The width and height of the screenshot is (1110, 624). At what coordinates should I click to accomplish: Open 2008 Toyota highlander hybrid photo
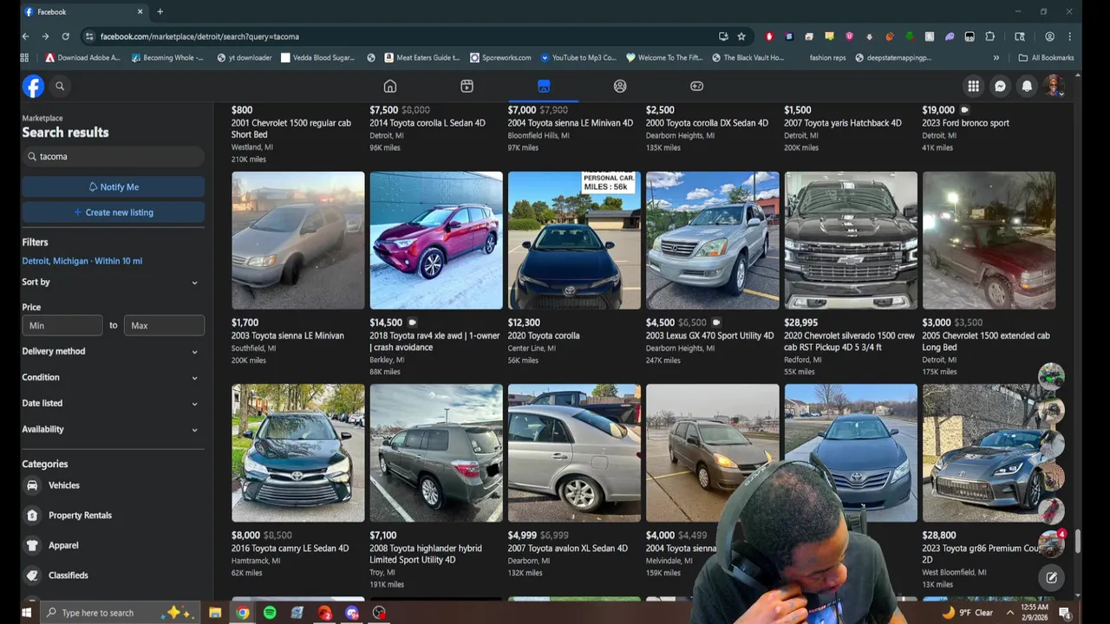click(436, 452)
